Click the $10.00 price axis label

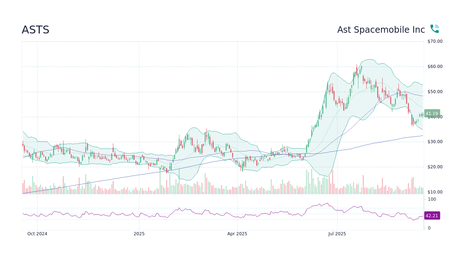coord(435,192)
